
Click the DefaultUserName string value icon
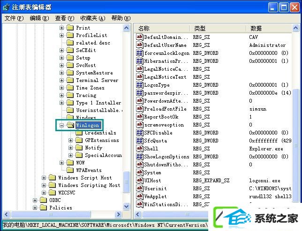click(x=140, y=45)
